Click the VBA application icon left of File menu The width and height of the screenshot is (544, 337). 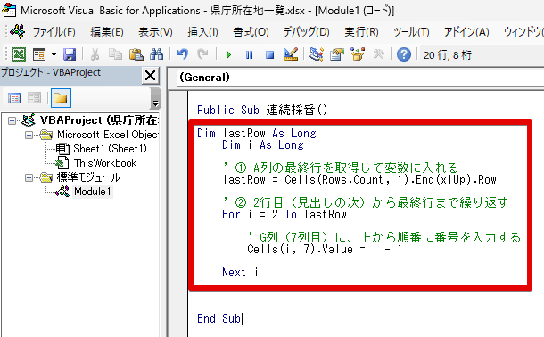17,31
